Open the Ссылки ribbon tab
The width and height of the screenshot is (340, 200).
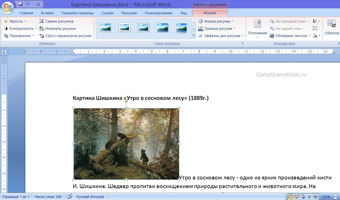[108, 13]
